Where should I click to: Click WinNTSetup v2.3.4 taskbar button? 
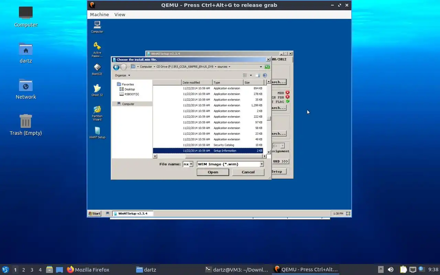(x=133, y=213)
